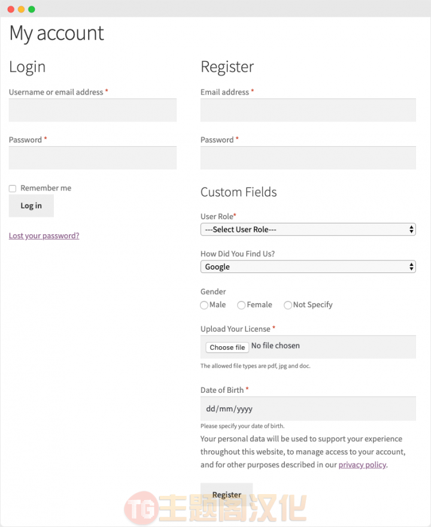
Task: Click the yellow minimize window button
Action: pos(21,10)
